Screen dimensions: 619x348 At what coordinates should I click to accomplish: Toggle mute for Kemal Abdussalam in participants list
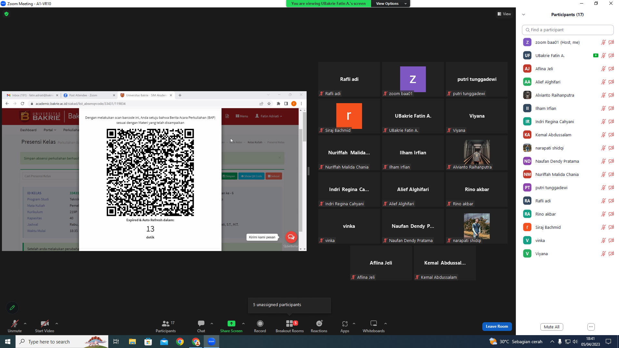click(x=603, y=135)
